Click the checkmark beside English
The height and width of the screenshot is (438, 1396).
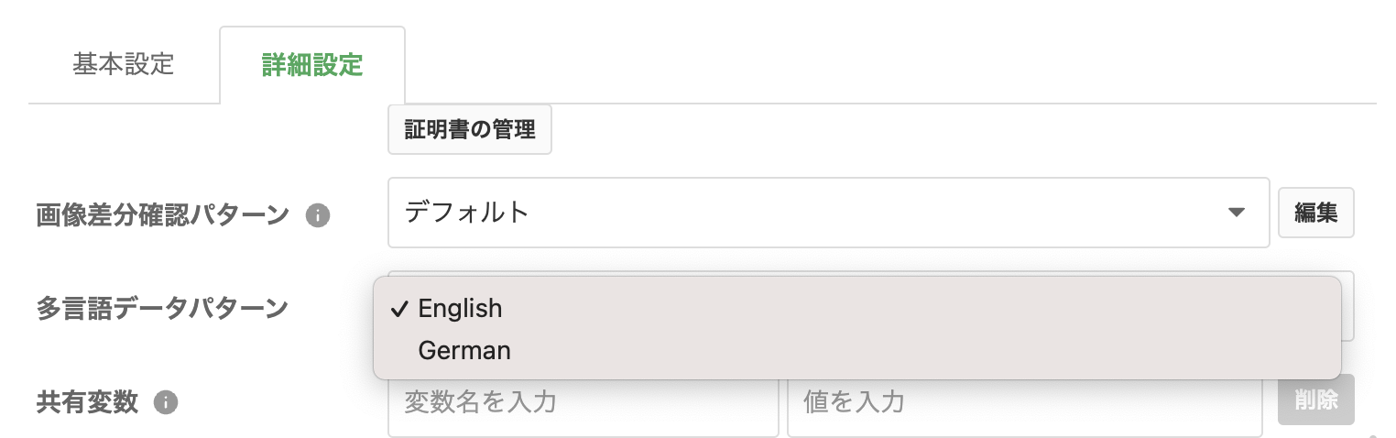pos(398,309)
